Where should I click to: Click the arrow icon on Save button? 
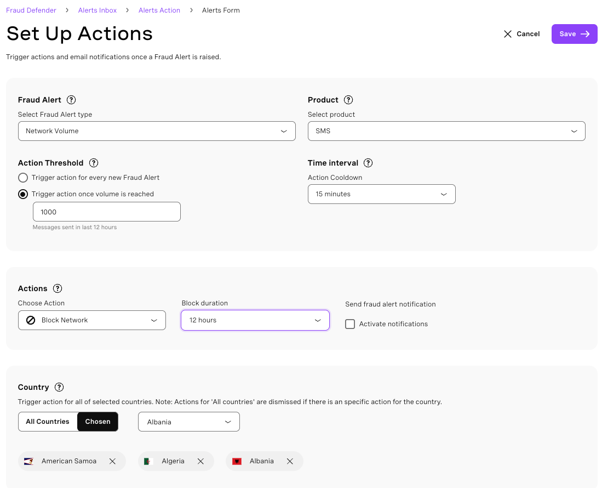click(585, 34)
